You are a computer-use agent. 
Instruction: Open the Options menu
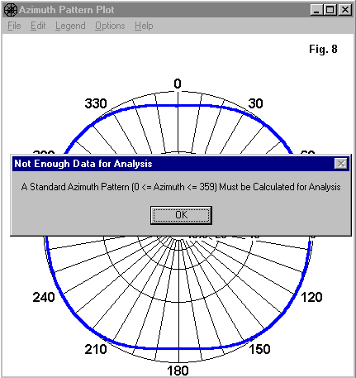[110, 26]
